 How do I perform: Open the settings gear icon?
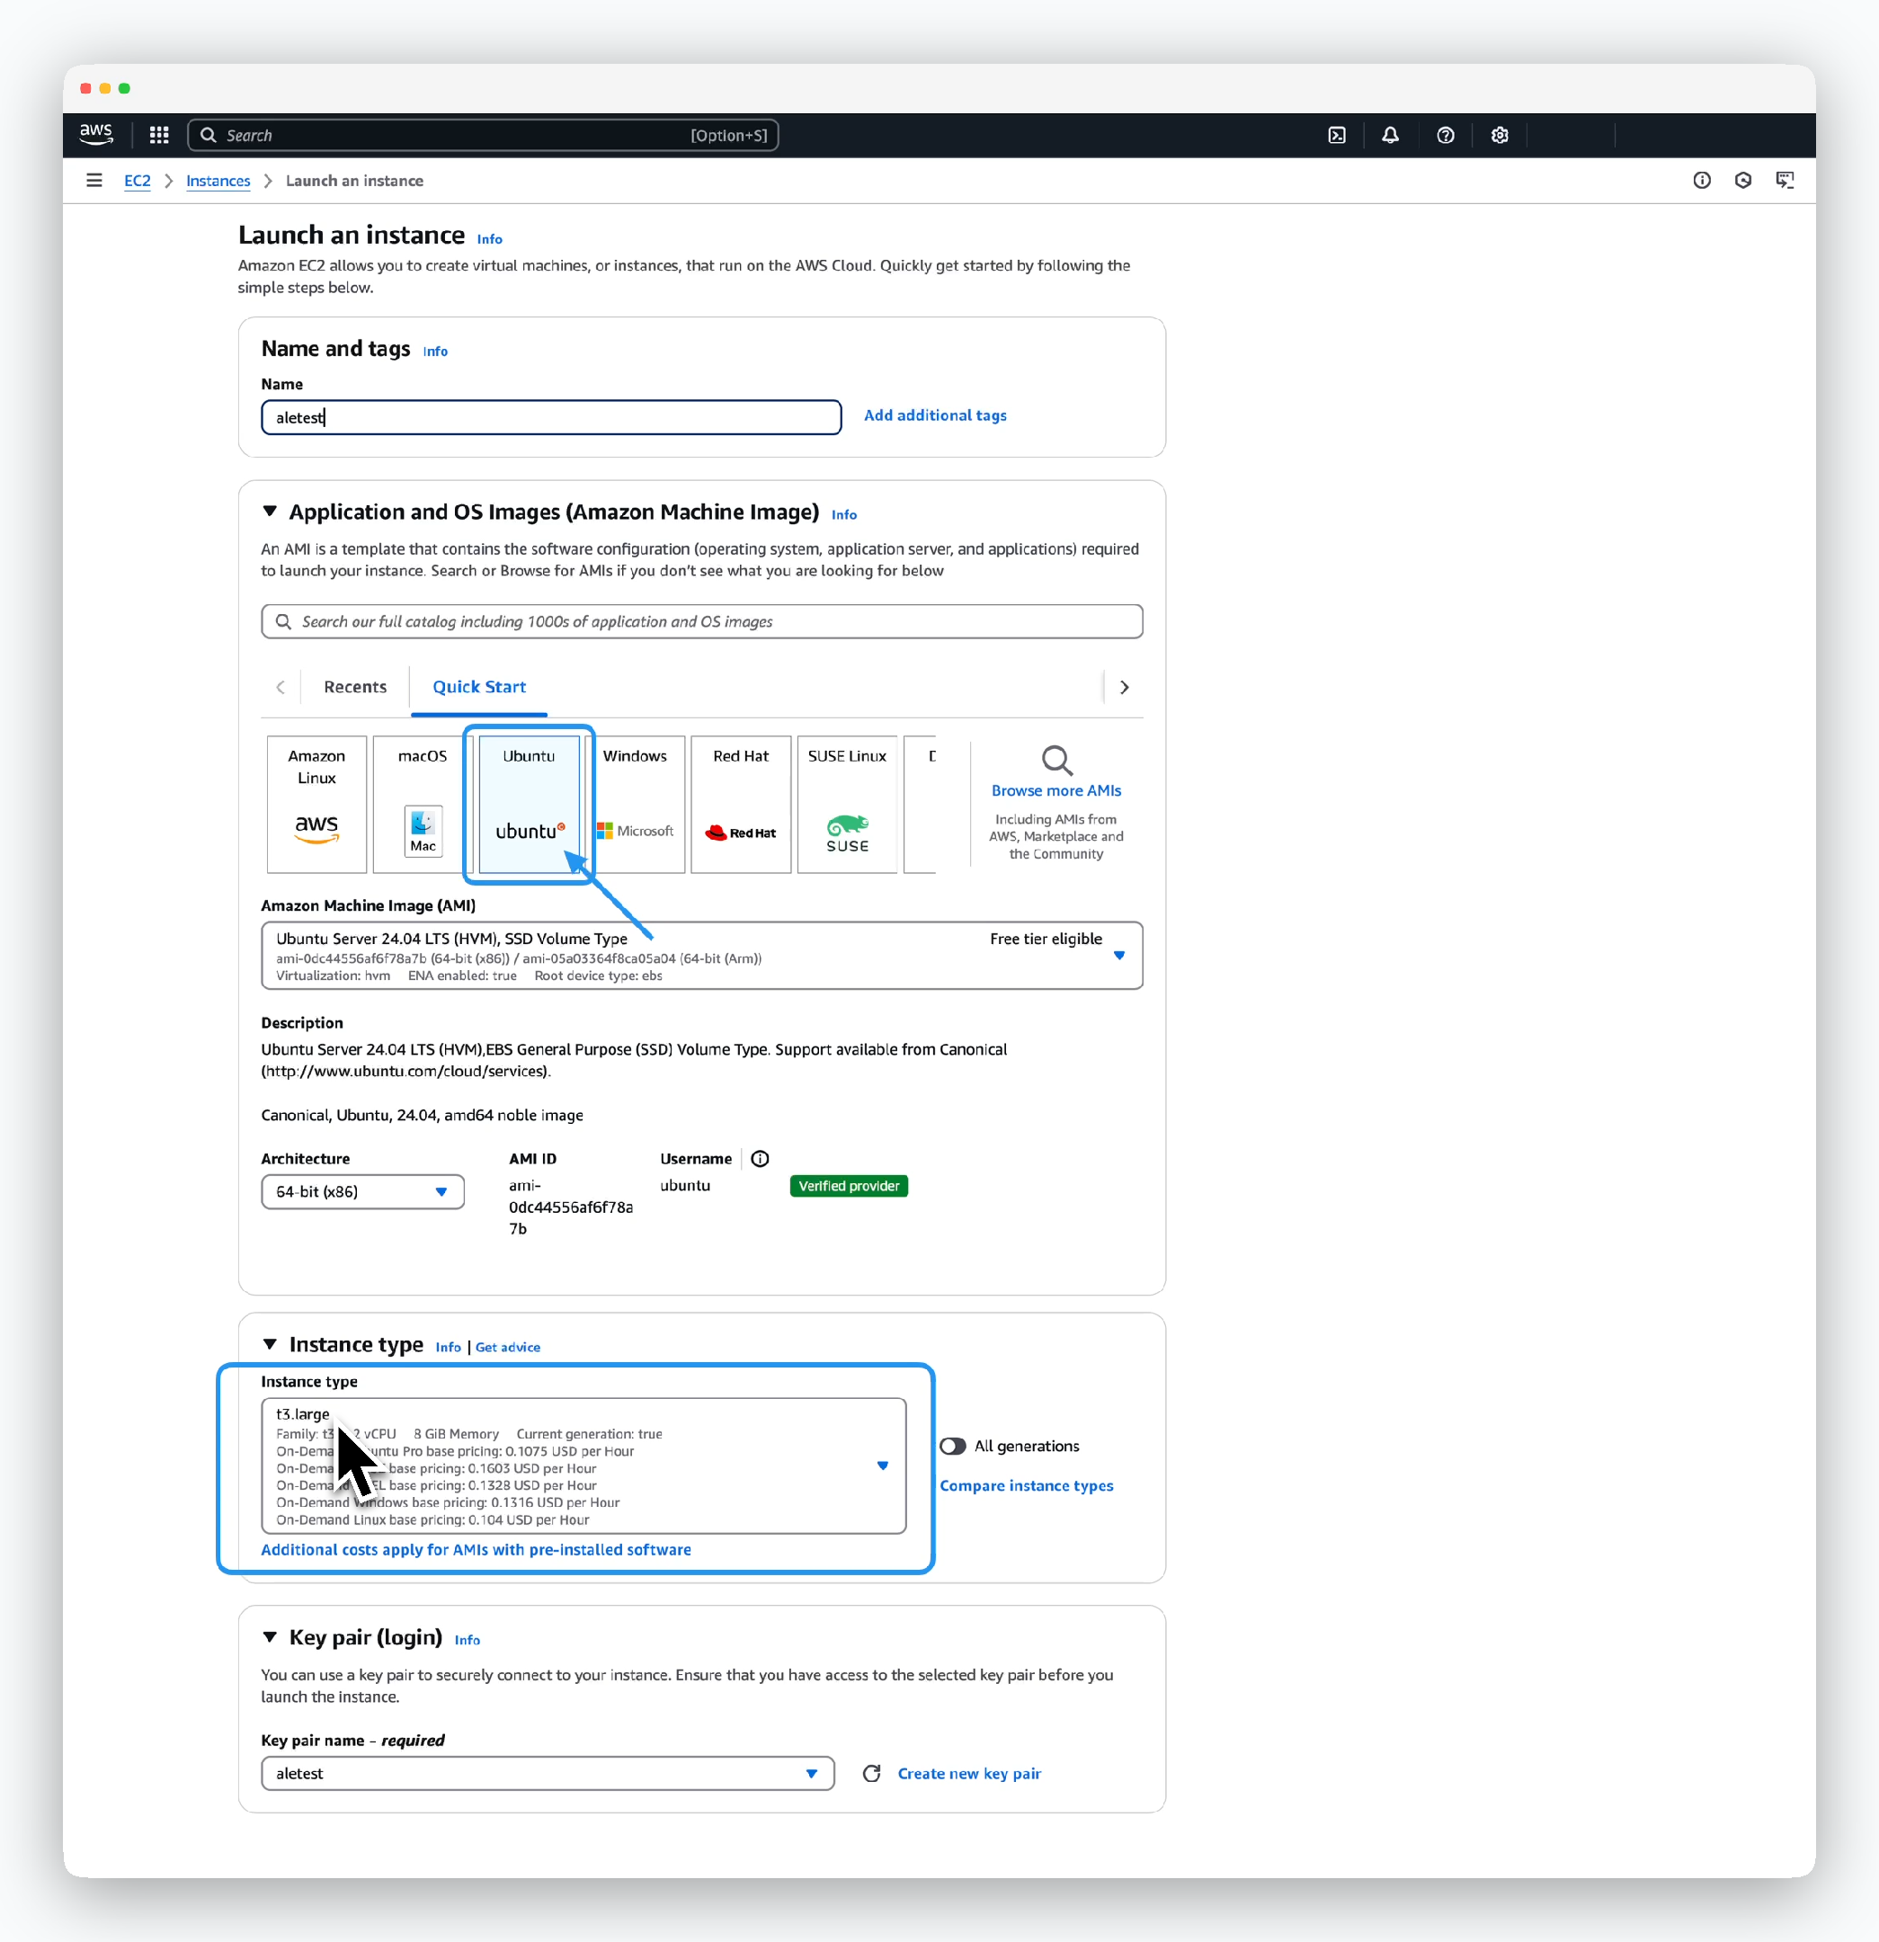[x=1500, y=135]
